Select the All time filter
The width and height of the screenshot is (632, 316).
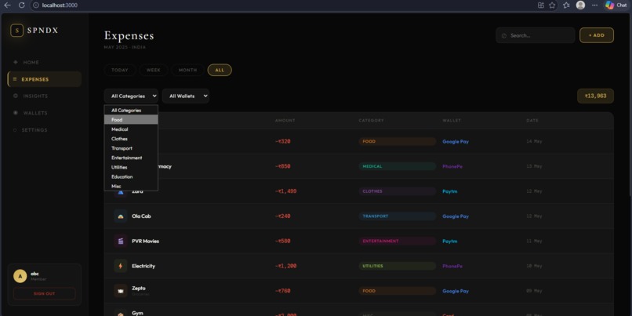click(220, 70)
